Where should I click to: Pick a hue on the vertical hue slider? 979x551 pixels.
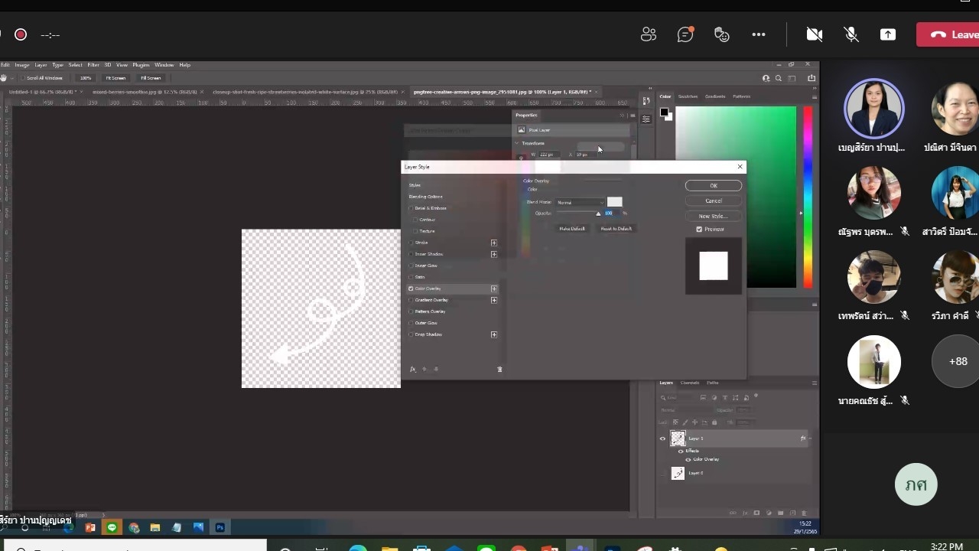click(x=808, y=197)
